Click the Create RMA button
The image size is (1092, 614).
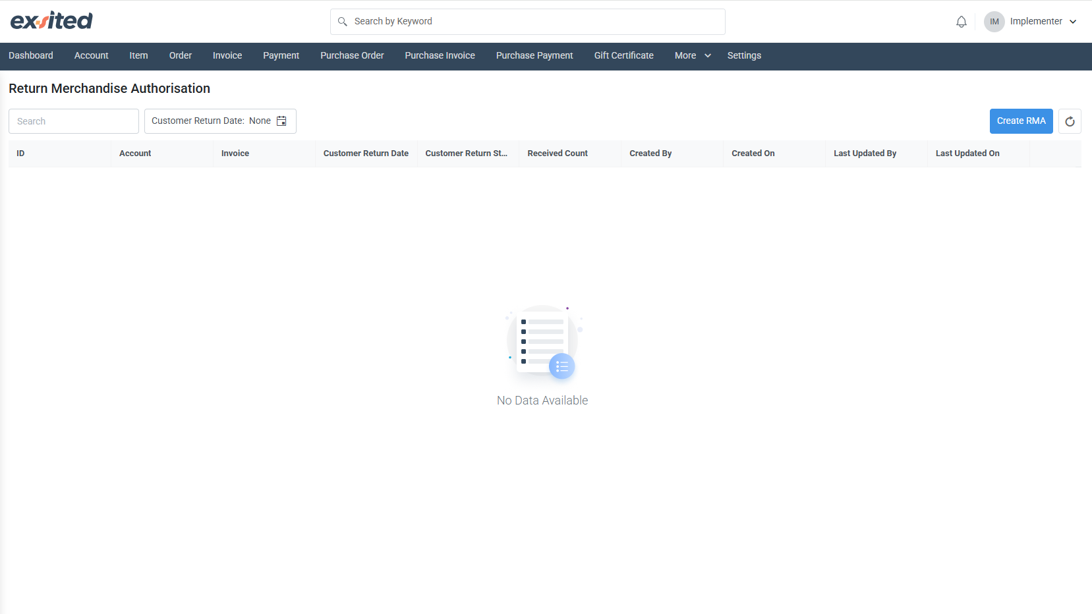tap(1021, 121)
